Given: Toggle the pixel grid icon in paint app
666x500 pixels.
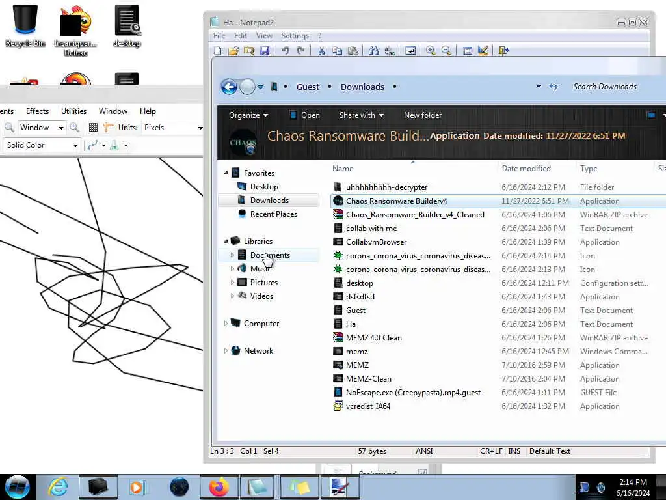Looking at the screenshot, I should 94,128.
